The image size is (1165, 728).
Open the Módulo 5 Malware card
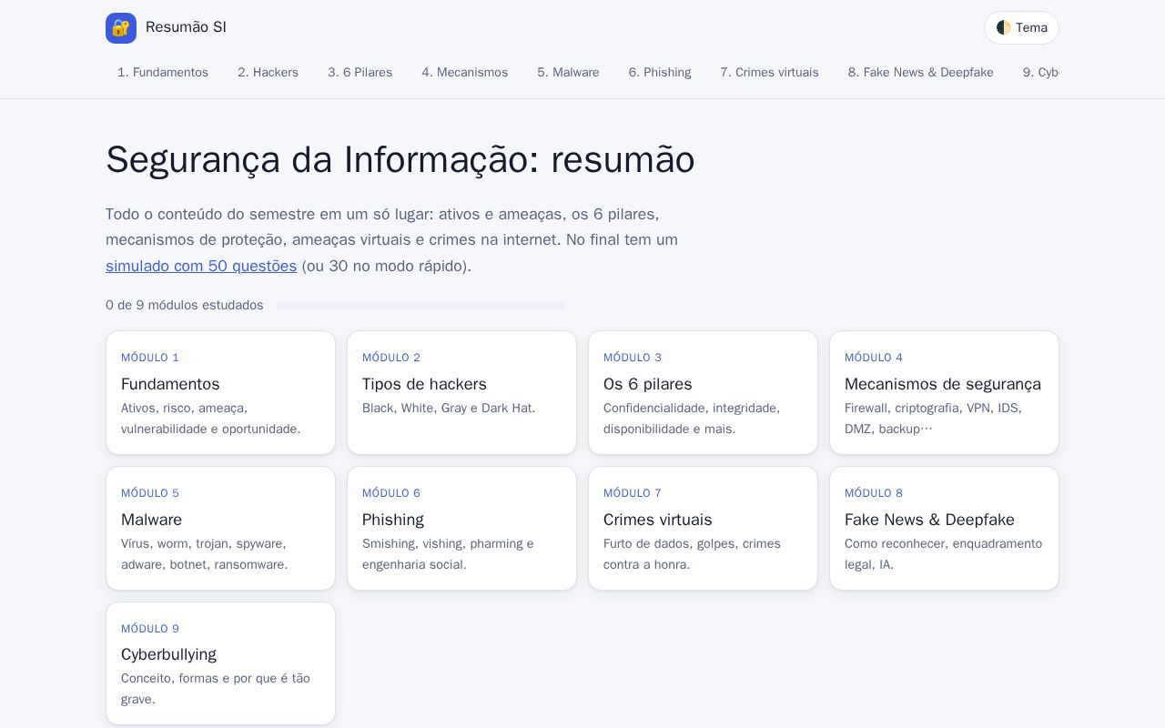tap(220, 528)
